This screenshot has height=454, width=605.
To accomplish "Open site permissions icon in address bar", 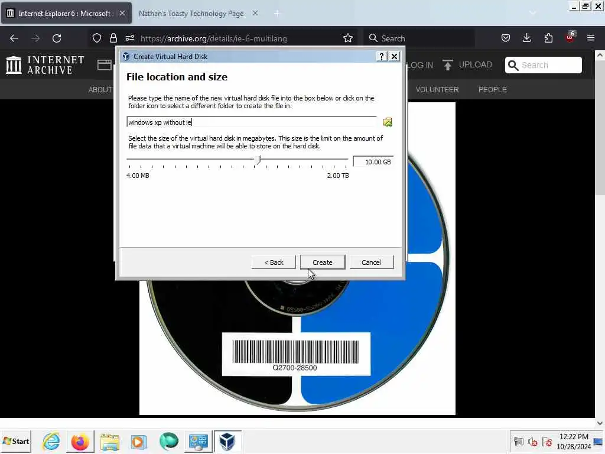I will (x=129, y=38).
